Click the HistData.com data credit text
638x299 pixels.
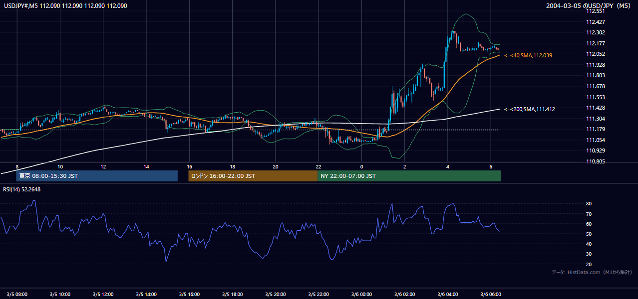(x=592, y=272)
